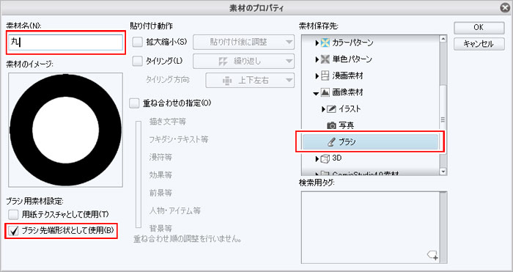Select 漫画素材 in the save location tree
Screen dimensions: 513x272
347,76
